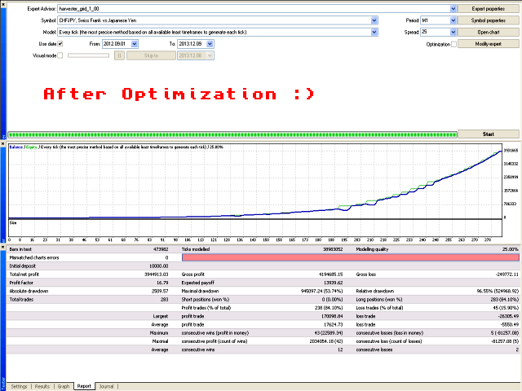Click the balance curve chart

pyautogui.click(x=255, y=182)
